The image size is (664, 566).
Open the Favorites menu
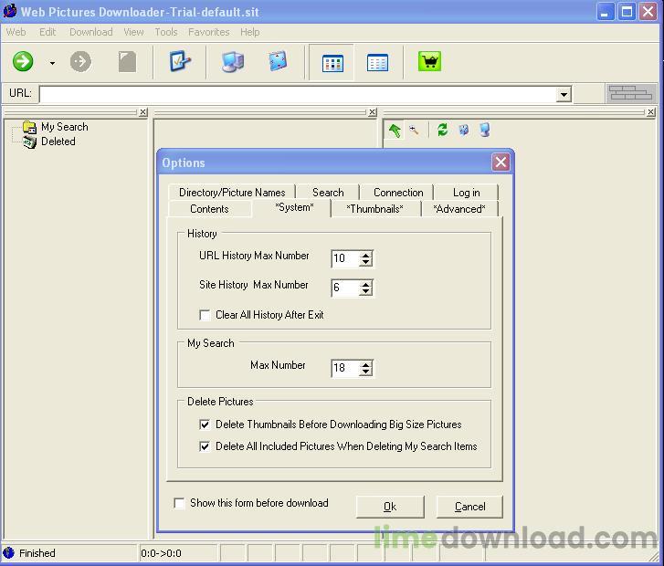point(209,32)
